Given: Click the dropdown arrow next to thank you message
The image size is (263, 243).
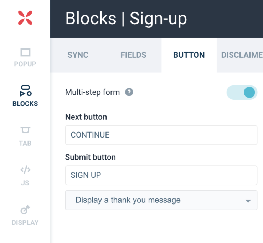Looking at the screenshot, I should click(248, 201).
